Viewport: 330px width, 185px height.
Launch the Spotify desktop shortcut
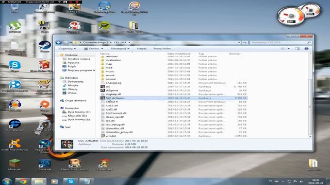point(104,27)
